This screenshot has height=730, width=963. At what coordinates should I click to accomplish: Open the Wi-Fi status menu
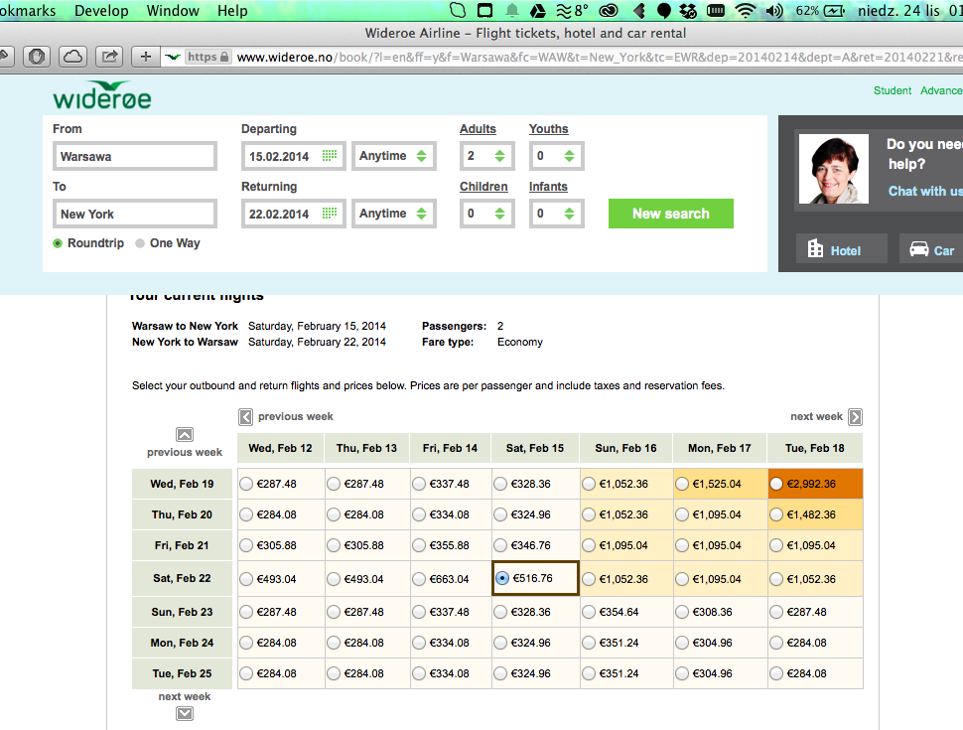coord(745,11)
